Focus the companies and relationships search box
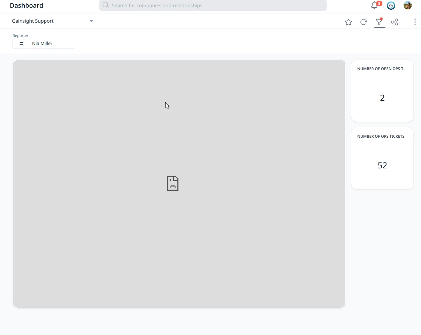The height and width of the screenshot is (335, 421). click(x=213, y=6)
